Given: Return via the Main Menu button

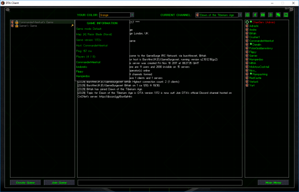Looking at the screenshot, I should (x=273, y=183).
